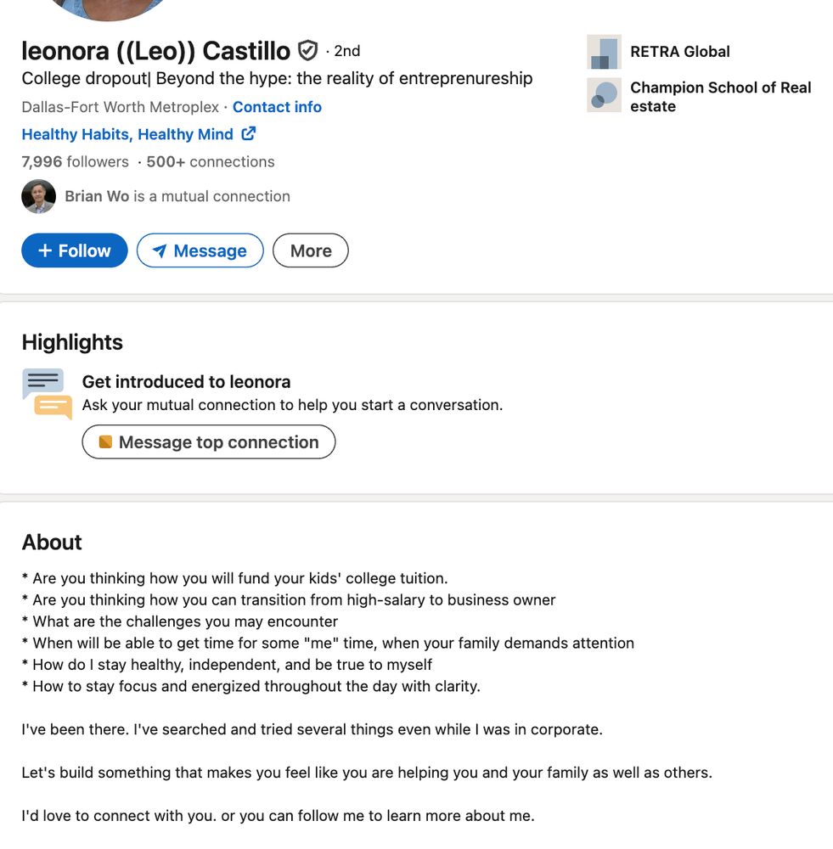This screenshot has height=849, width=833.
Task: Click Brian Wo mutual connection name
Action: 96,195
